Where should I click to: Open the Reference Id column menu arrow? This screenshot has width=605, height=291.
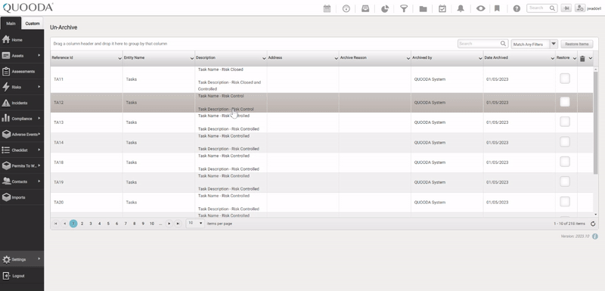pyautogui.click(x=119, y=58)
